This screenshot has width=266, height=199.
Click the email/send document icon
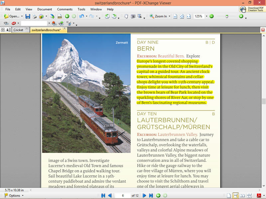click(41, 16)
